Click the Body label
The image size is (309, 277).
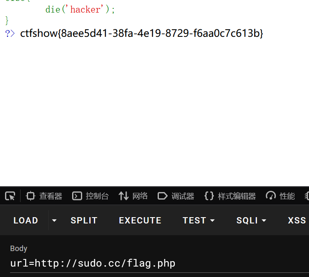(x=18, y=249)
